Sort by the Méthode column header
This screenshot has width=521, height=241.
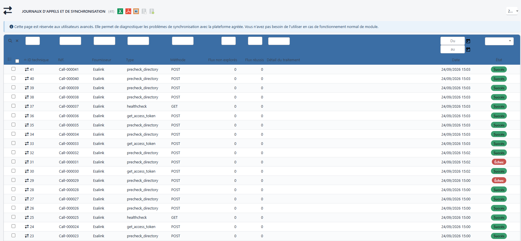pos(178,60)
